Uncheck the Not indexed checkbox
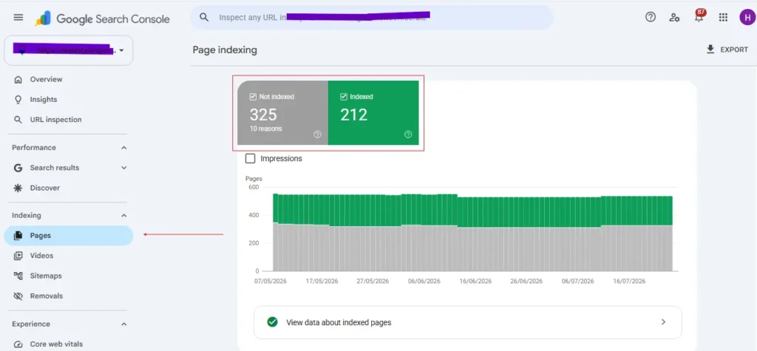This screenshot has height=351, width=757. pos(253,97)
